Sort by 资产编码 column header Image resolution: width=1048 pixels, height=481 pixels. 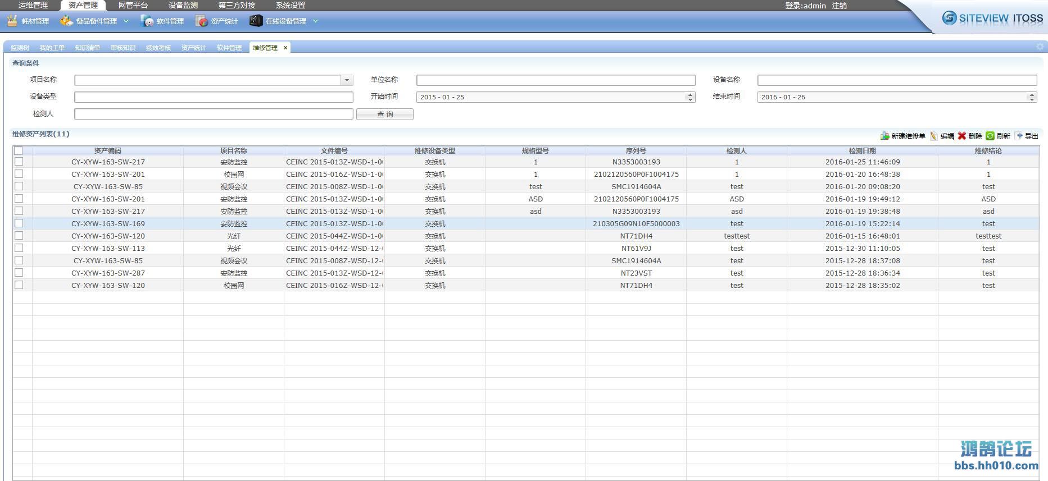108,150
